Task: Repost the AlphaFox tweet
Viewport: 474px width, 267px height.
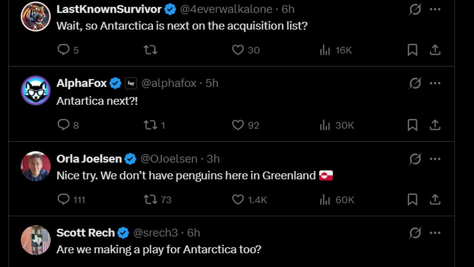Action: [150, 125]
